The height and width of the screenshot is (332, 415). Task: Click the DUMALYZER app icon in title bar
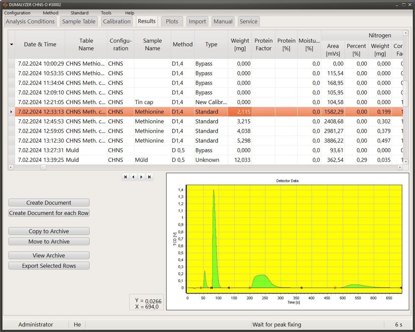pos(5,5)
